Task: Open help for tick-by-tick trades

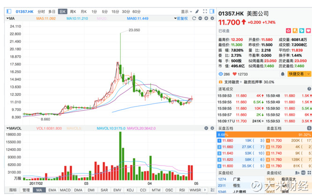Action: pos(309,89)
